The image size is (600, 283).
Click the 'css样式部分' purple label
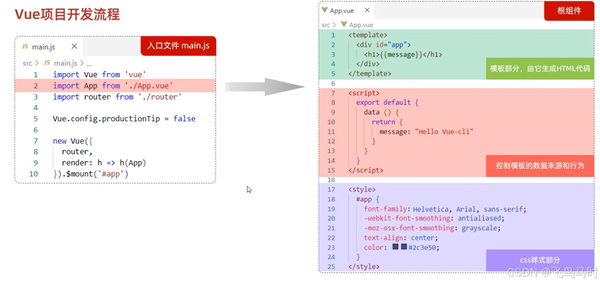tap(540, 260)
